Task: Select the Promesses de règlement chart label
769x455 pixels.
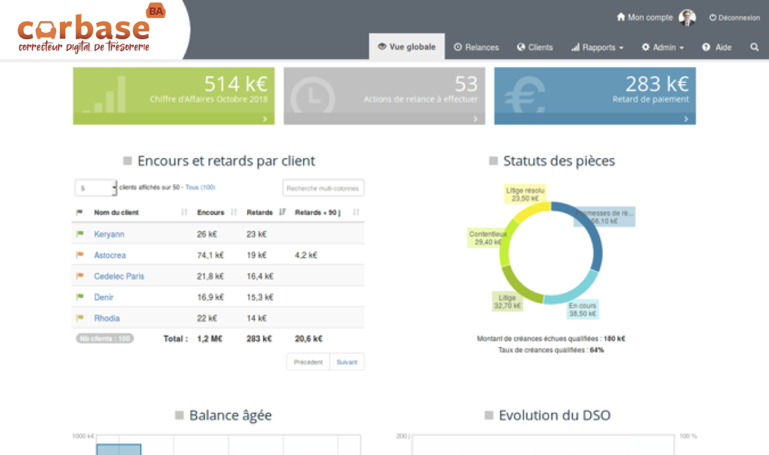Action: click(x=605, y=217)
